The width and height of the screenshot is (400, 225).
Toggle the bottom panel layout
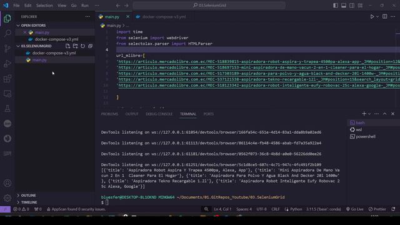(x=344, y=6)
